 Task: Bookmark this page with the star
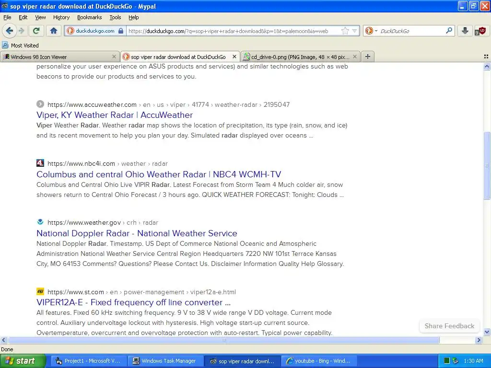coord(345,31)
